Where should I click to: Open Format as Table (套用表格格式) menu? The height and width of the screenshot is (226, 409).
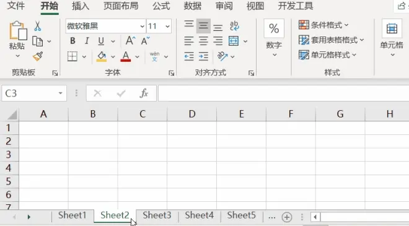[331, 40]
